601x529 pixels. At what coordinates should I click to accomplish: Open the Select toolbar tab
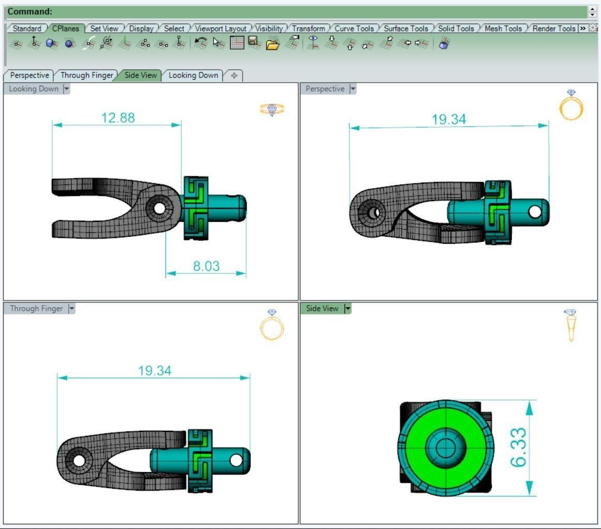174,28
